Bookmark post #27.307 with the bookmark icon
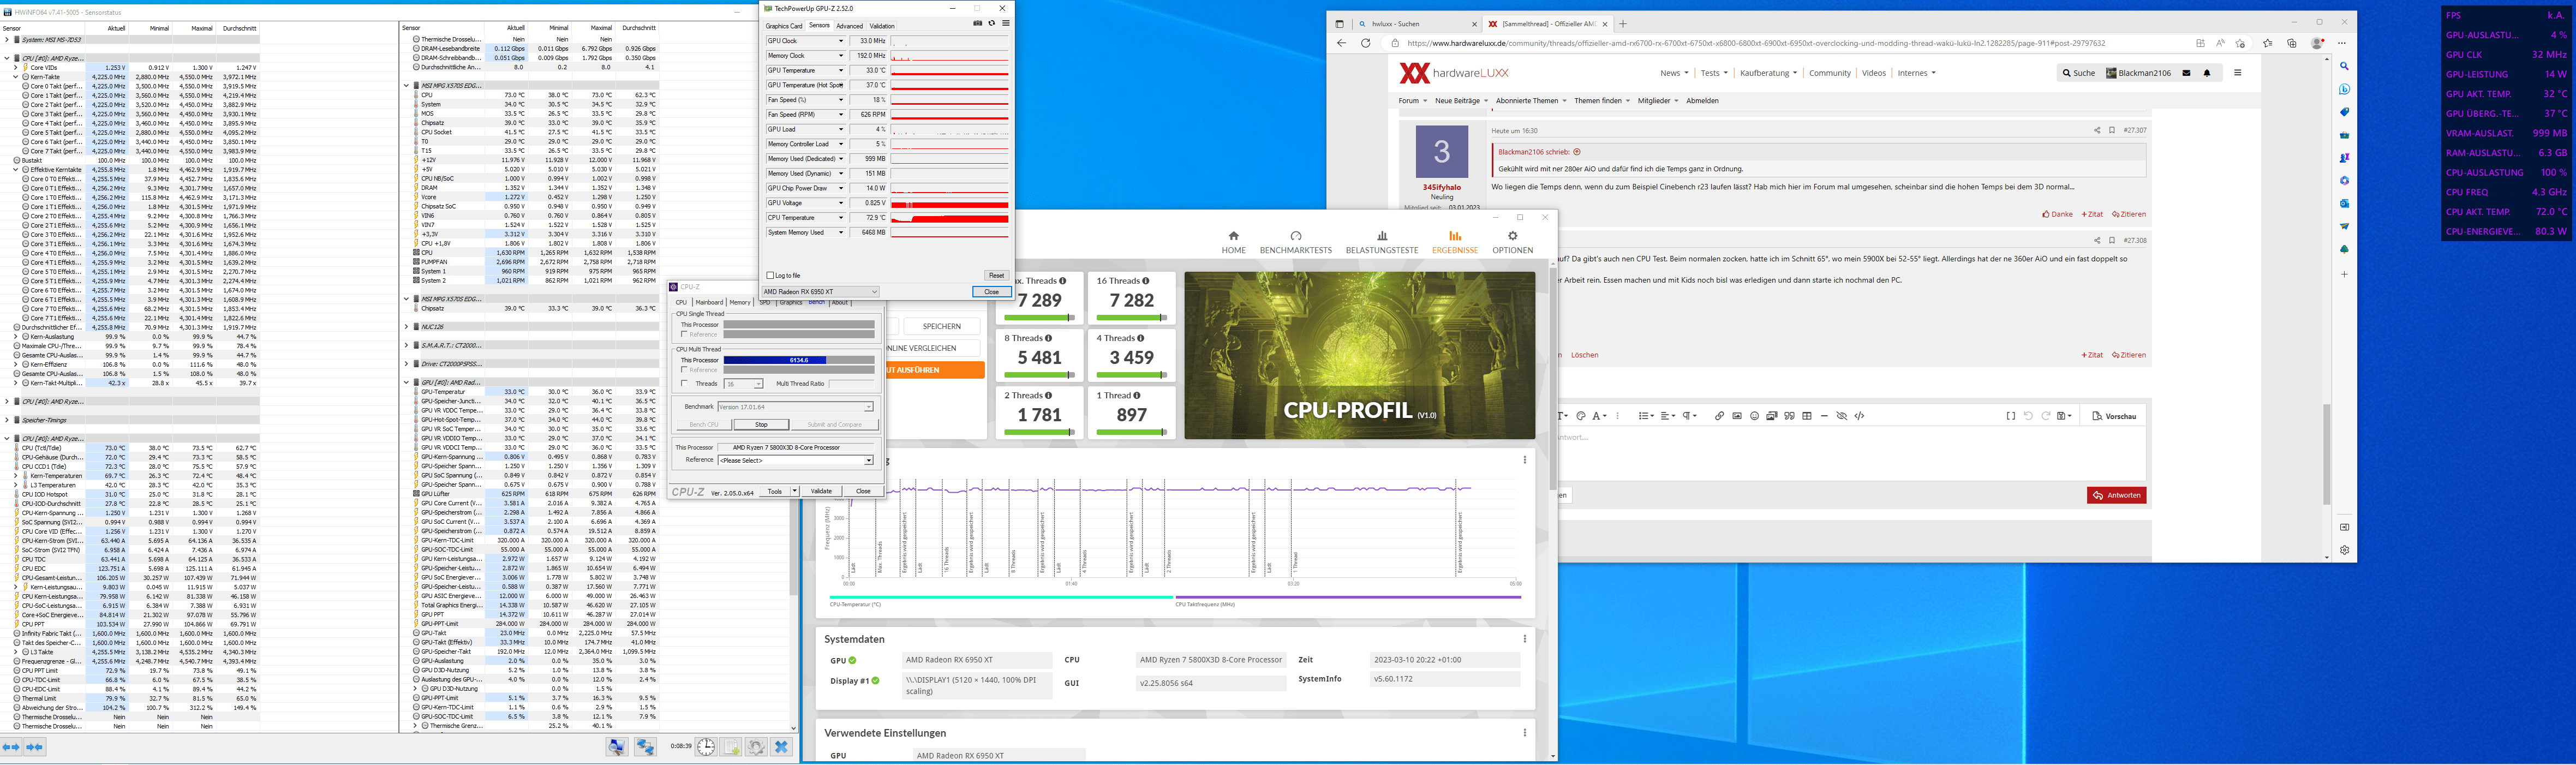This screenshot has height=765, width=2576. point(2112,130)
